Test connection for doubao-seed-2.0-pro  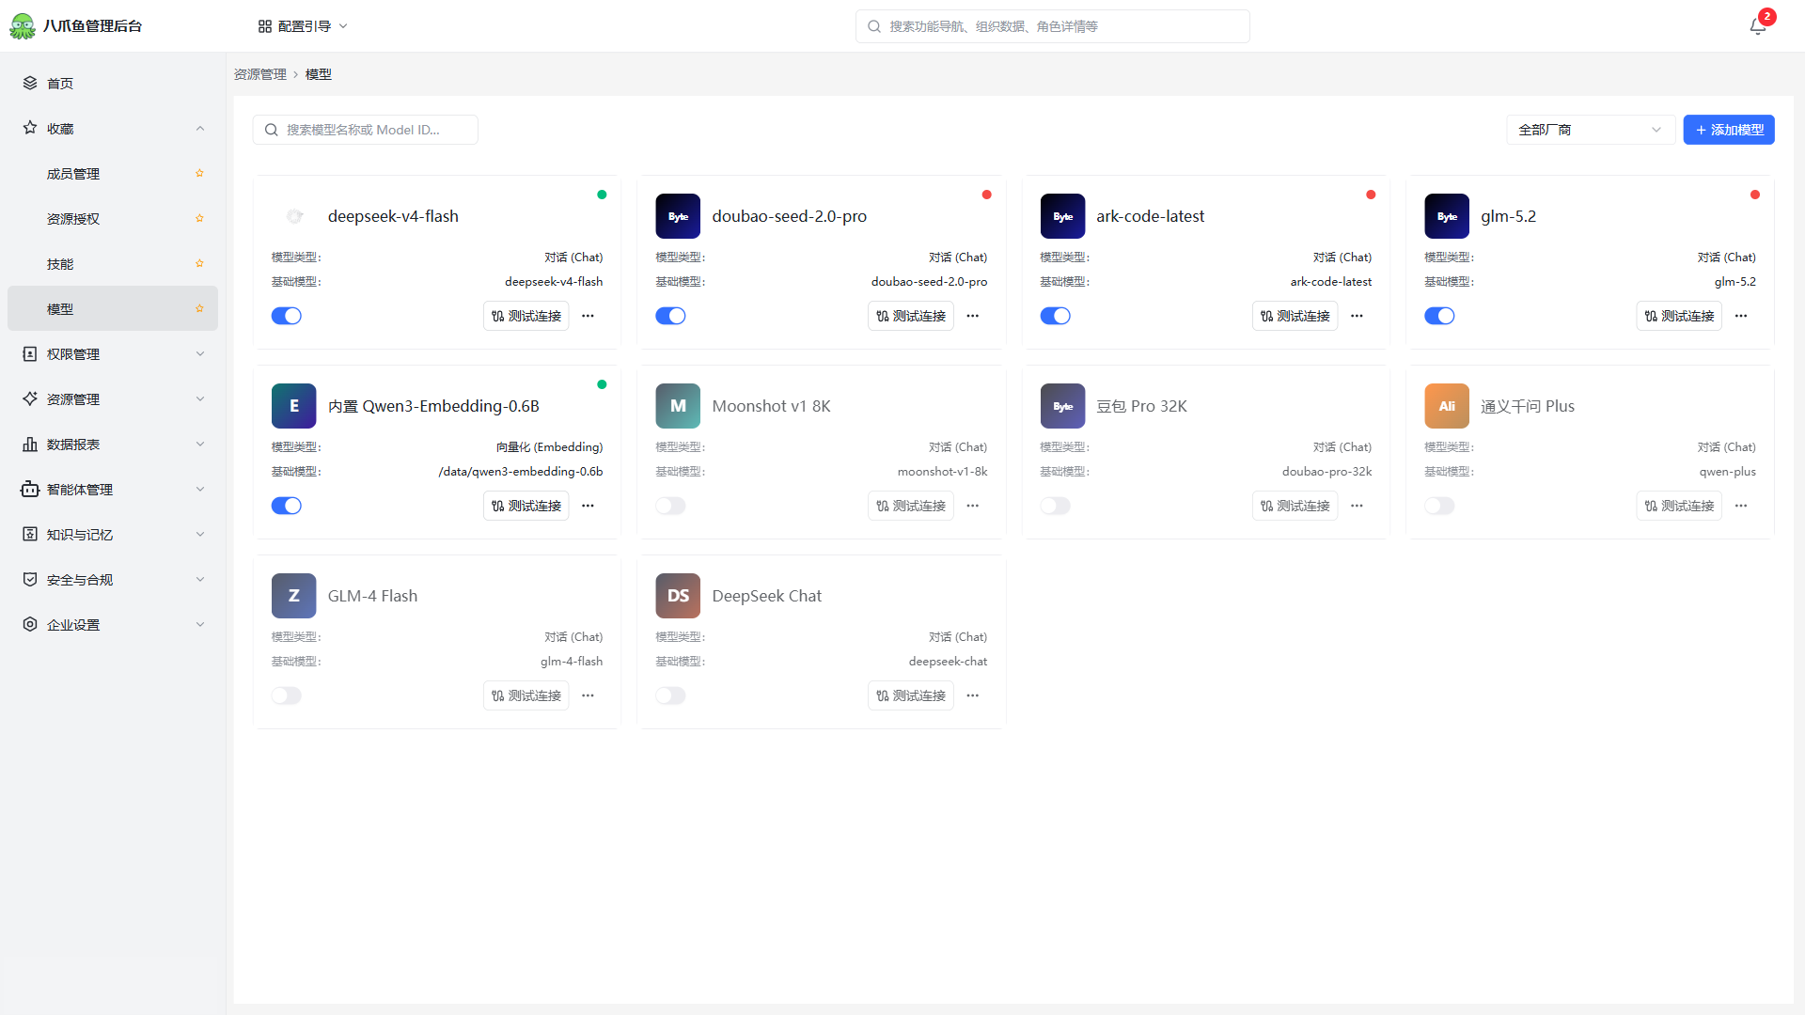click(911, 316)
